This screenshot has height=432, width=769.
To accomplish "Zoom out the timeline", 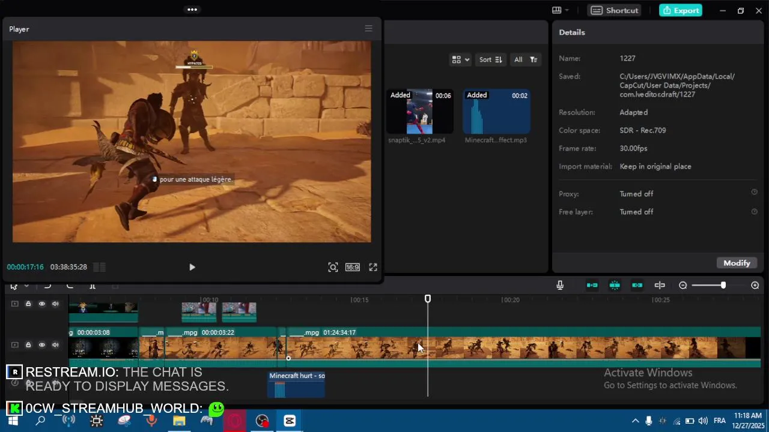I will click(x=683, y=286).
